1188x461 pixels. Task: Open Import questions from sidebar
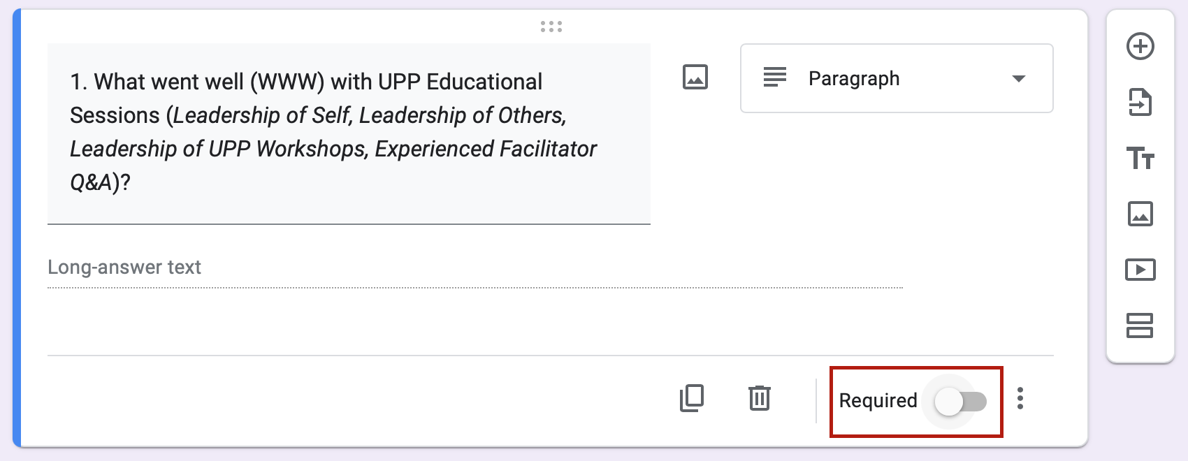pyautogui.click(x=1140, y=103)
